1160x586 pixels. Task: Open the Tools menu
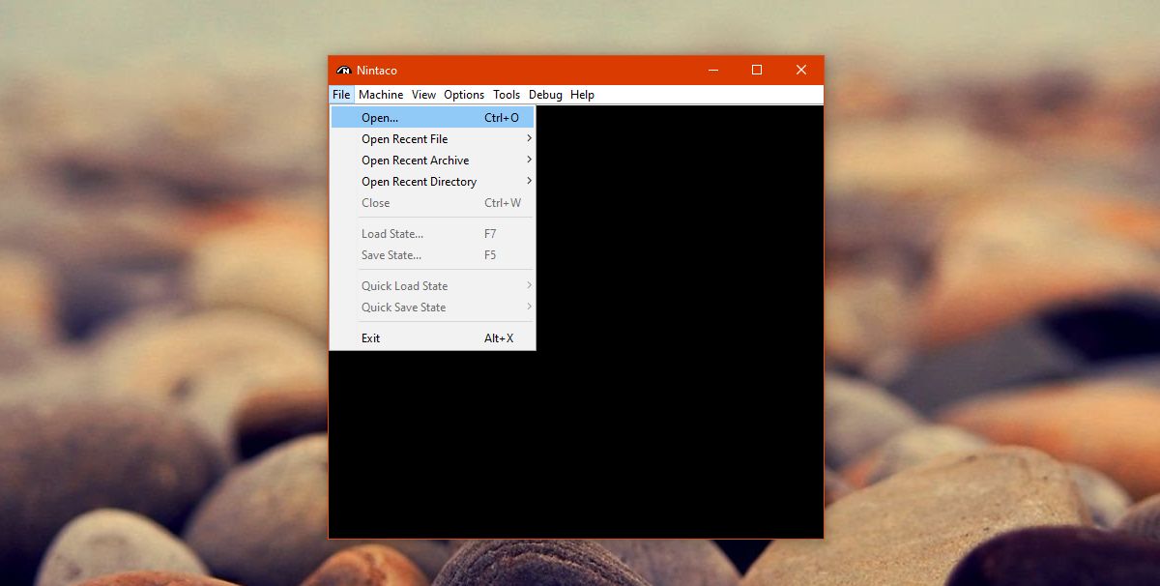(507, 95)
